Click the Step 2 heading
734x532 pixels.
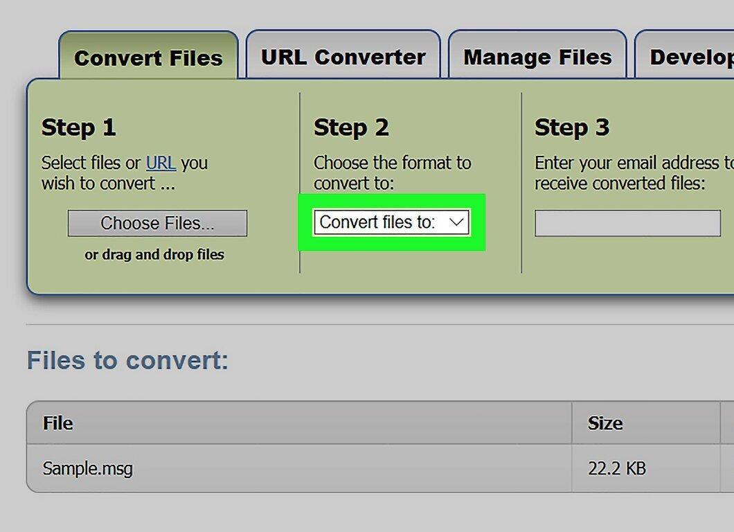coord(351,127)
